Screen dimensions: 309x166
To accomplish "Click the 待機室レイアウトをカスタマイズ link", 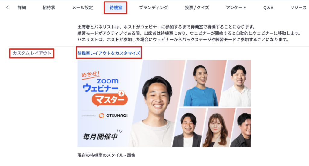I will [x=109, y=53].
